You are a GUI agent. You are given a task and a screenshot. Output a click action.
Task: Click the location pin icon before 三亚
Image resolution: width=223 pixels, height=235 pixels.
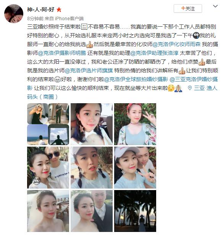(190, 88)
